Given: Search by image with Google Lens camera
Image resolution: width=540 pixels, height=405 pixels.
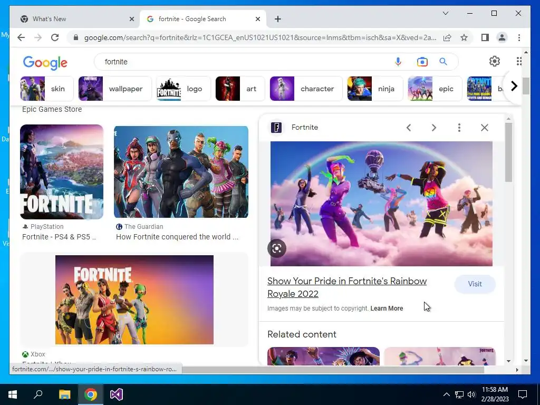Looking at the screenshot, I should point(422,62).
